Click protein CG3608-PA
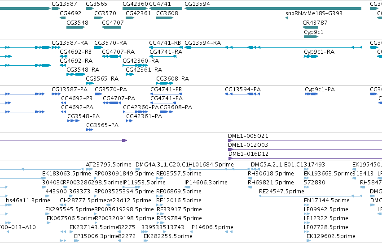Screen dimensions: 382x243 (167, 112)
